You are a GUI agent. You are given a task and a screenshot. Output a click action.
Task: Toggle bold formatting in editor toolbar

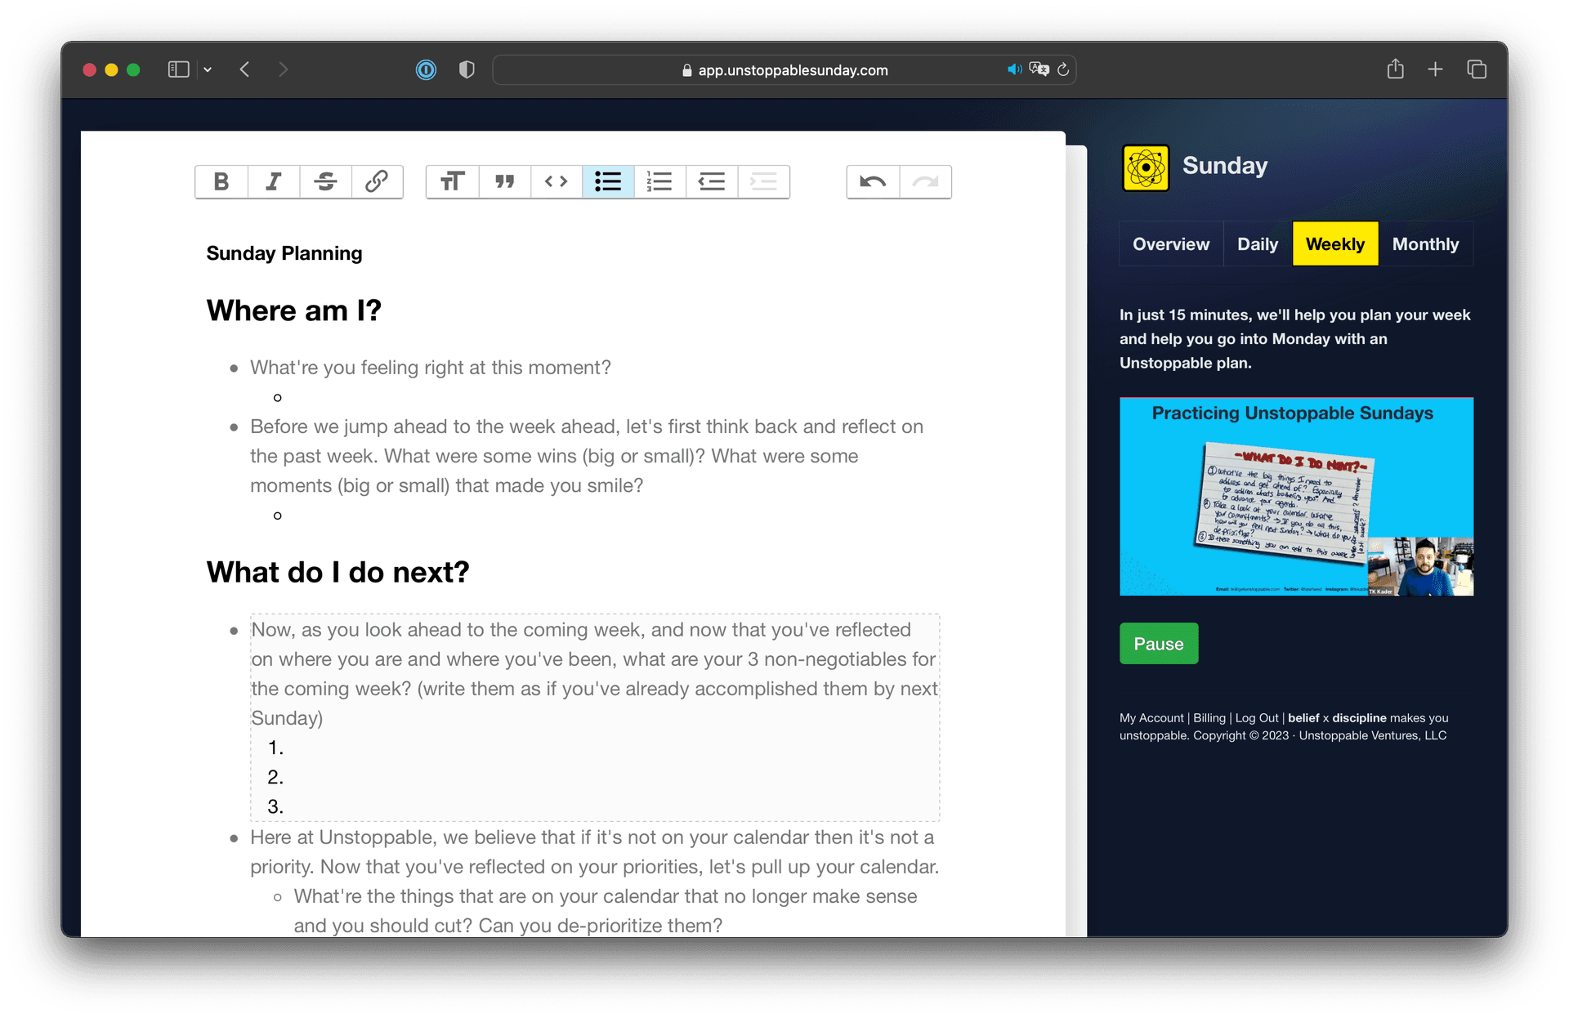point(221,181)
